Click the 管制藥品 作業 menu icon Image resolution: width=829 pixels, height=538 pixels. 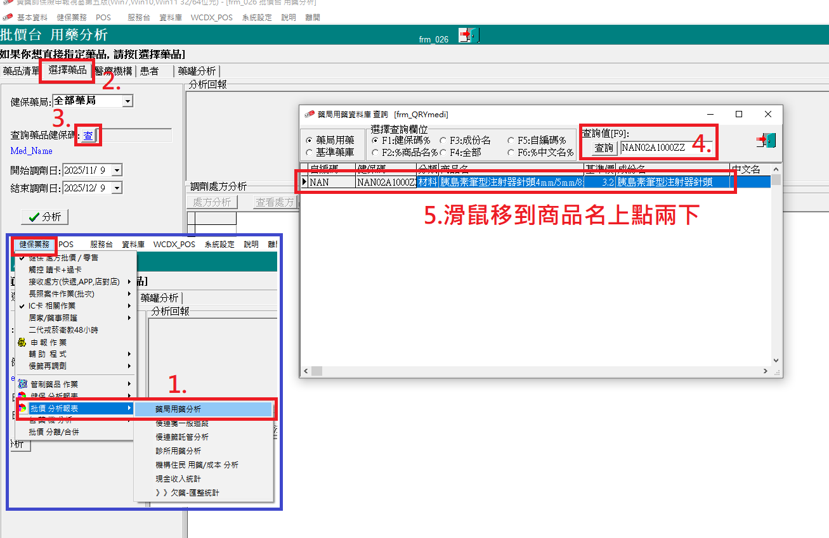coord(22,384)
